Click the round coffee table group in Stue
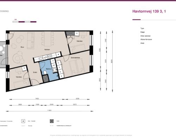 (18, 57)
